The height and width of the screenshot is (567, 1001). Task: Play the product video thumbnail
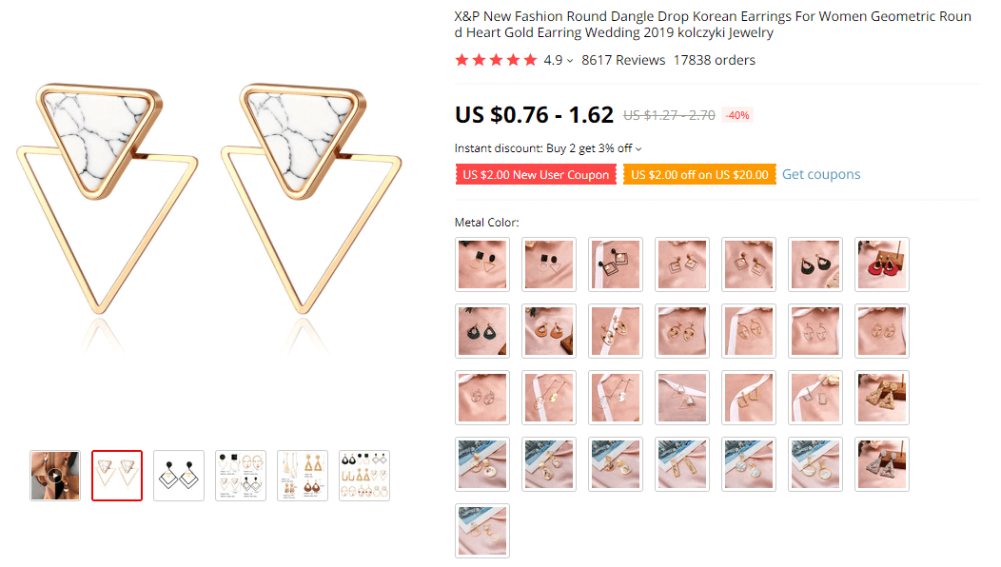[55, 476]
